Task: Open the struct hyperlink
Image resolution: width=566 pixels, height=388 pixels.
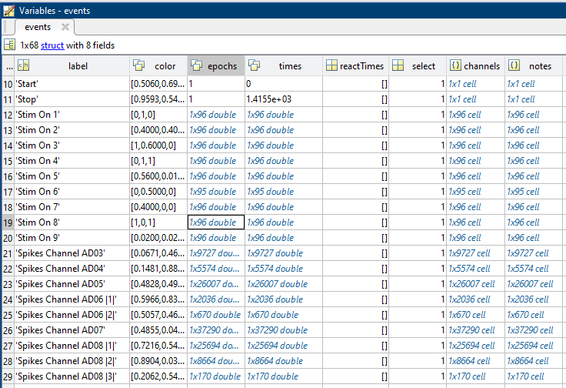Action: (x=52, y=45)
